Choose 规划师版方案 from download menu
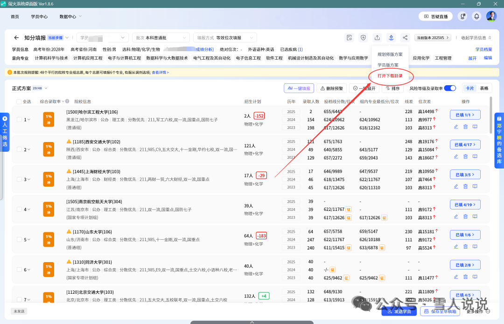Screen dimensions: 504x324 coord(390,54)
